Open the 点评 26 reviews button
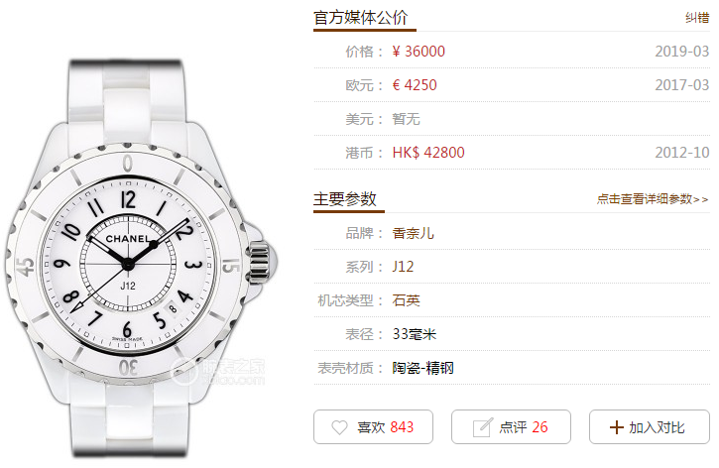 click(x=511, y=426)
